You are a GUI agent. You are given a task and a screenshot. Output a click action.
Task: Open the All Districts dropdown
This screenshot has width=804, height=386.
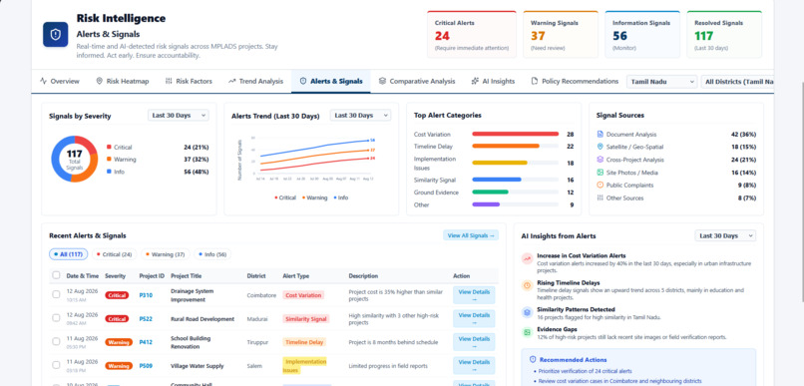(x=737, y=82)
